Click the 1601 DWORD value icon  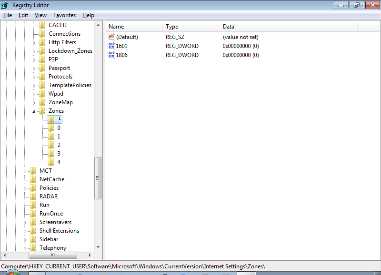111,46
